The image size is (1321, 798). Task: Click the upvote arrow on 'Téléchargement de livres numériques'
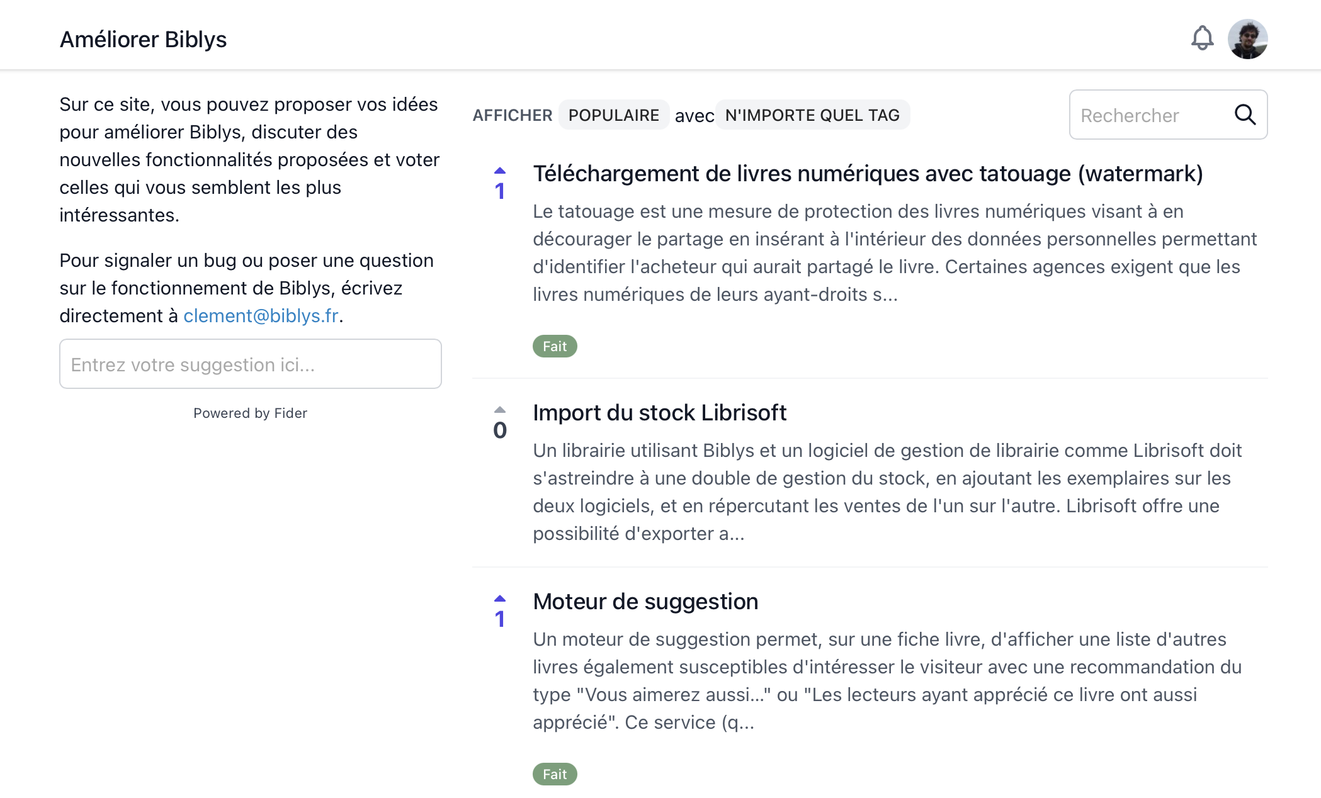(499, 170)
